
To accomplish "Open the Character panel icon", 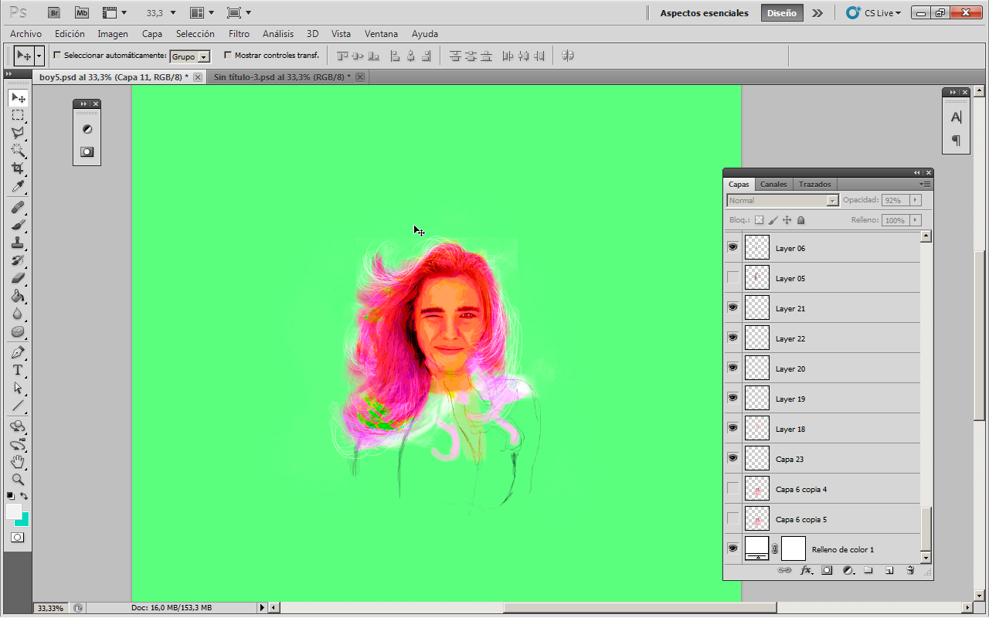I will (956, 117).
